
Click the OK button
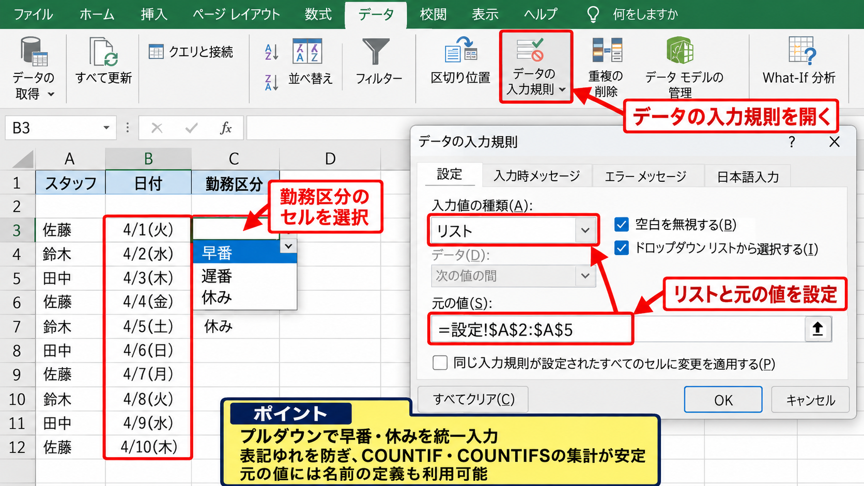tap(723, 400)
